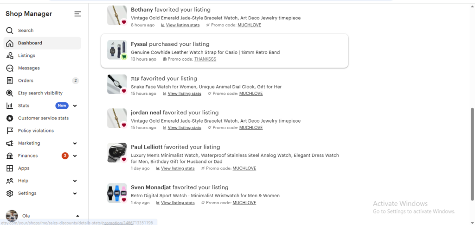
Task: Open Listings via its shapes icon
Action: [x=10, y=56]
